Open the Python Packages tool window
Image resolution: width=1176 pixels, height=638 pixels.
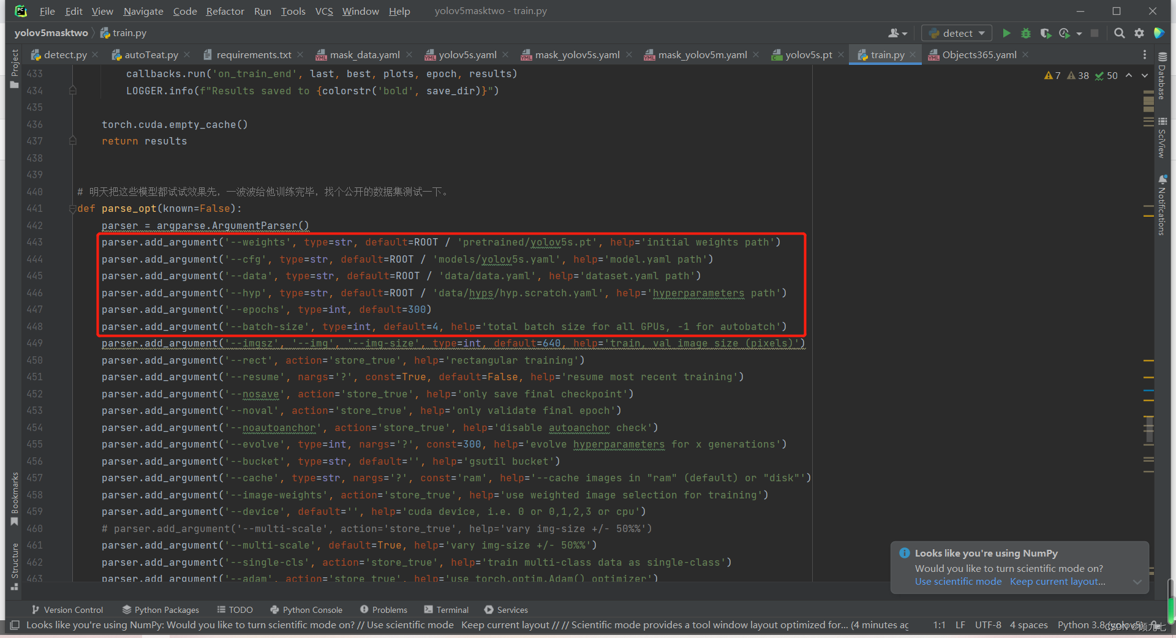point(160,610)
